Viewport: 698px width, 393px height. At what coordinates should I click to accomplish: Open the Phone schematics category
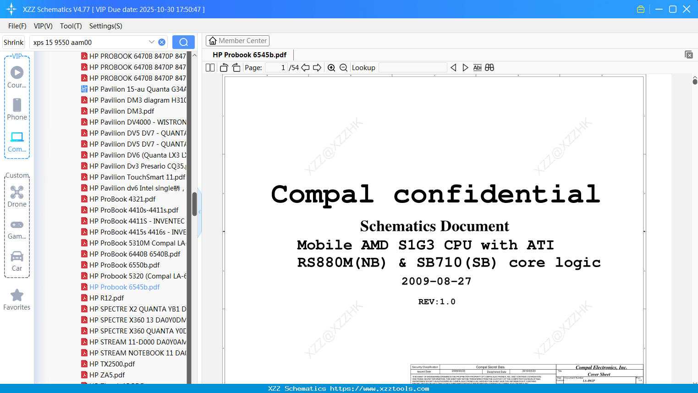(x=17, y=109)
